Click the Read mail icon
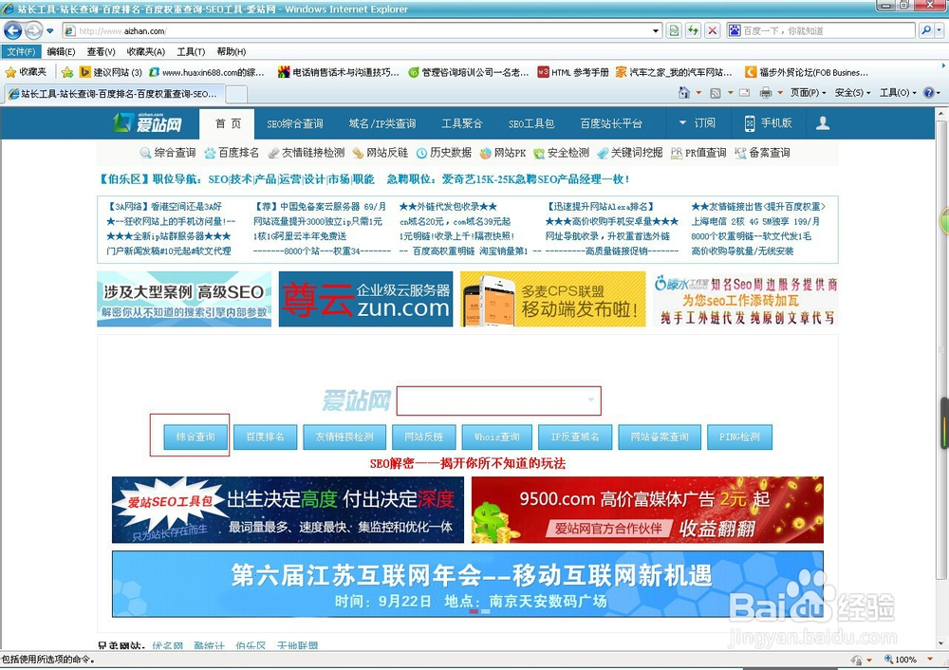The height and width of the screenshot is (670, 949). tap(744, 93)
